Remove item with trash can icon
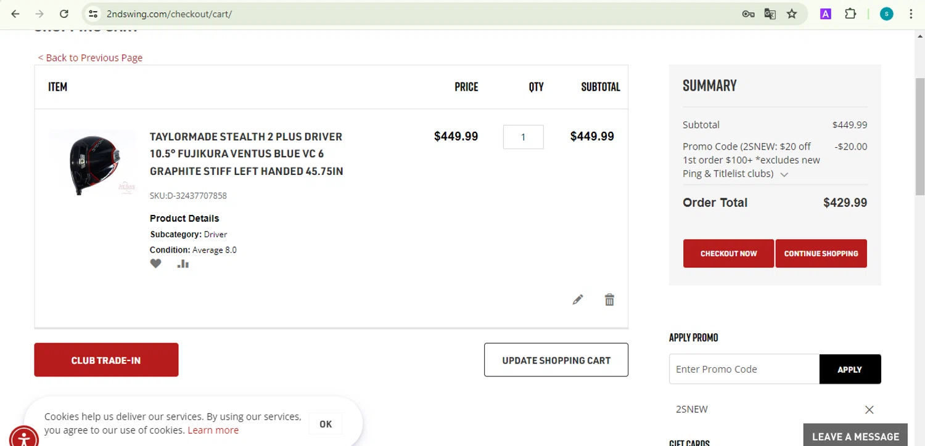925x446 pixels. pos(609,299)
